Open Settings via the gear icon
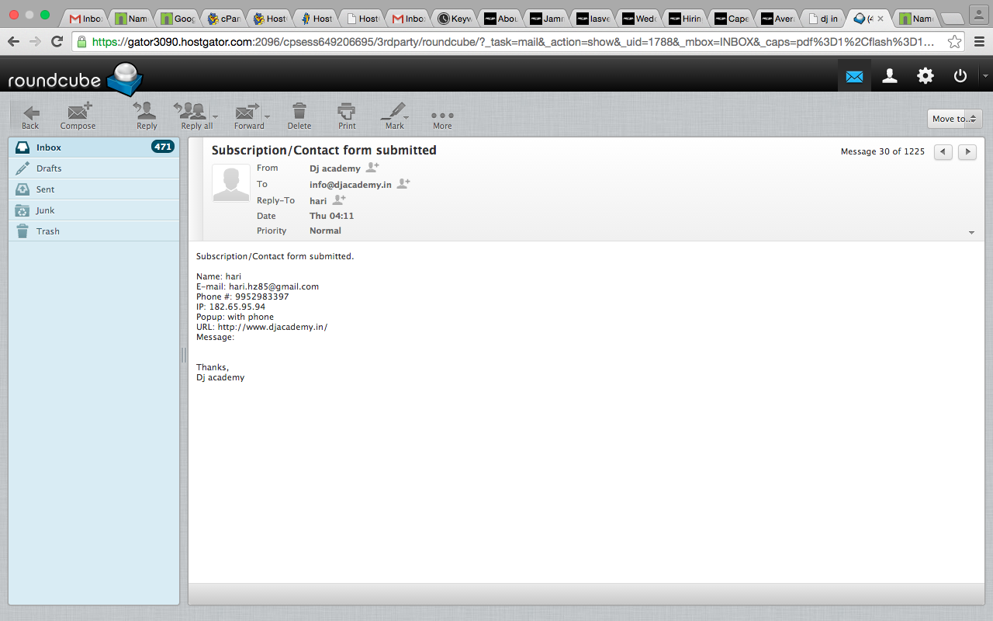Image resolution: width=993 pixels, height=621 pixels. (926, 76)
